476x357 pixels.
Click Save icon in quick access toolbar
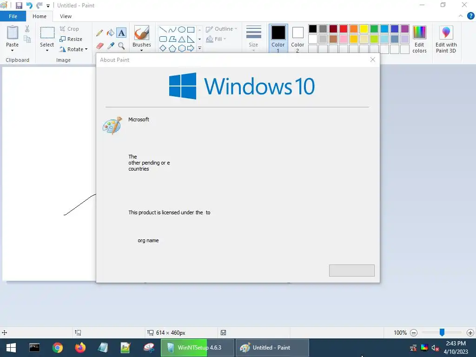point(19,6)
